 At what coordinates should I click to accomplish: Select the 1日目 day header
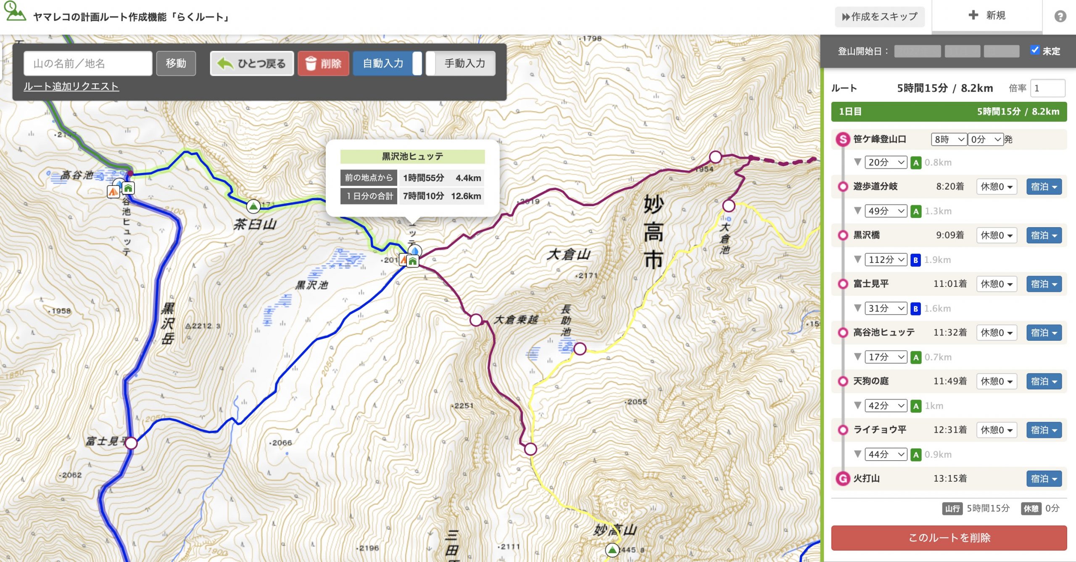[949, 111]
